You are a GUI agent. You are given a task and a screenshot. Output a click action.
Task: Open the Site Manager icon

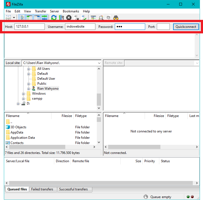click(8, 17)
